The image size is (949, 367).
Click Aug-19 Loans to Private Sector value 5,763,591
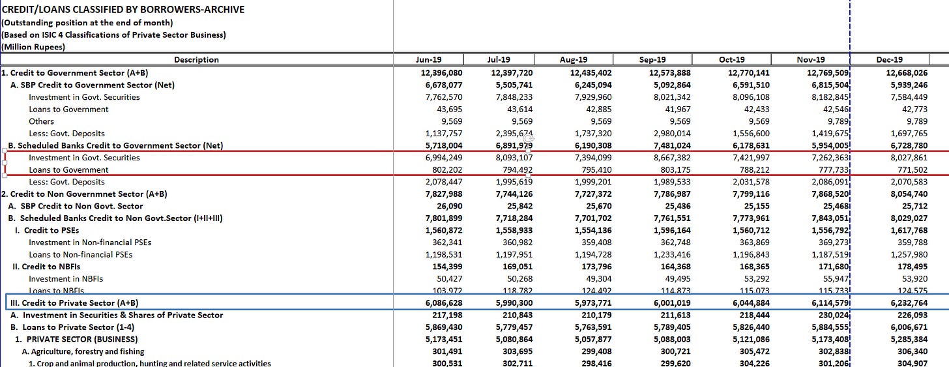594,327
